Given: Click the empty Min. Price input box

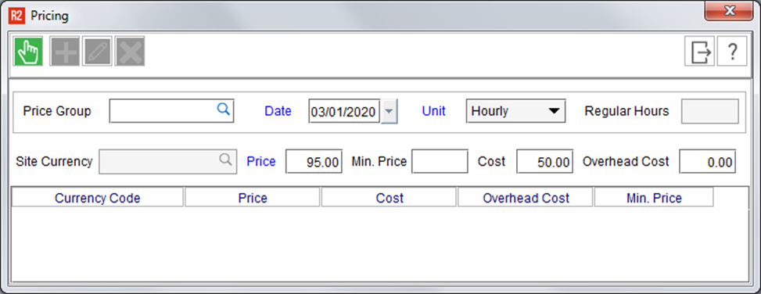Looking at the screenshot, I should (440, 162).
